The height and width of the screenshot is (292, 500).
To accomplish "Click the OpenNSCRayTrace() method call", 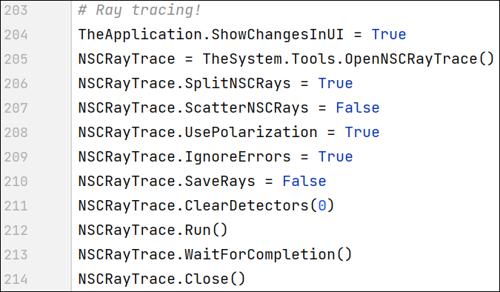I will (419, 59).
